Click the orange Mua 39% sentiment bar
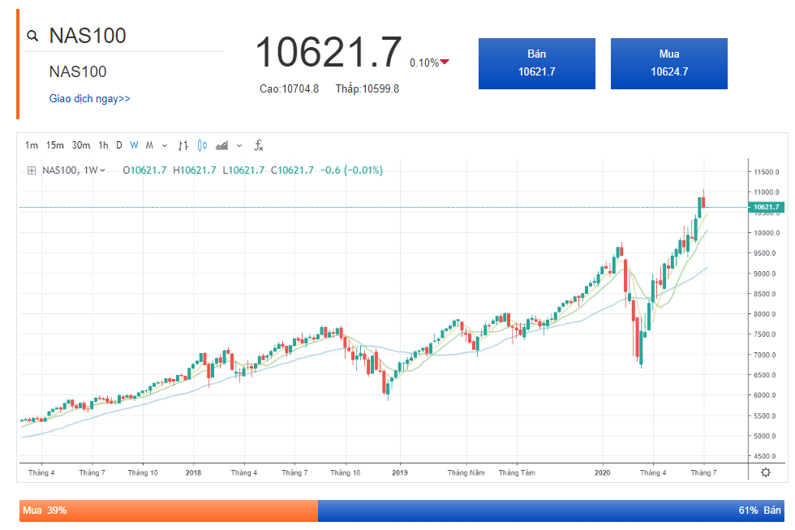Image resolution: width=795 pixels, height=530 pixels. (x=168, y=511)
